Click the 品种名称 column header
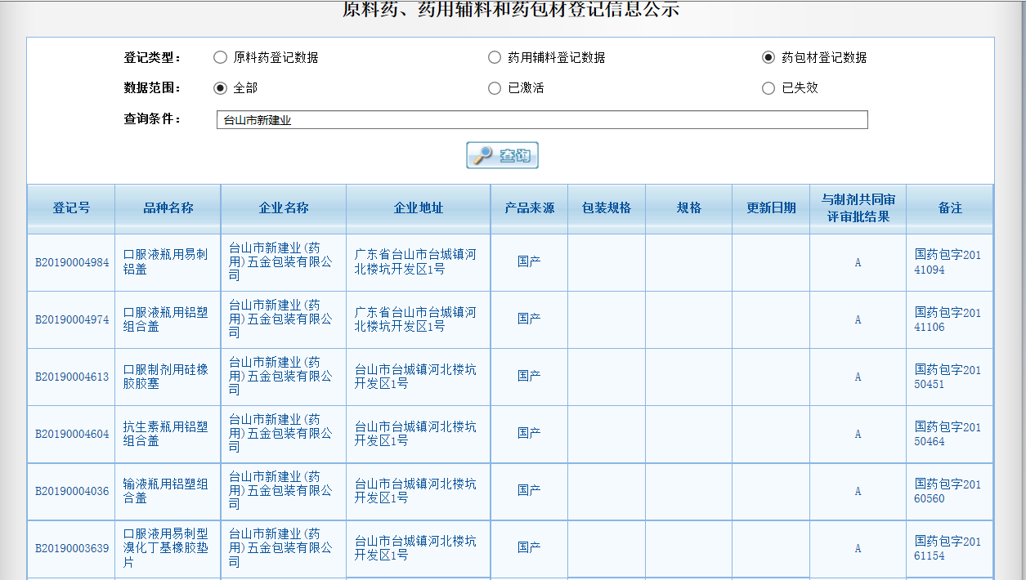This screenshot has height=580, width=1026. [x=167, y=207]
